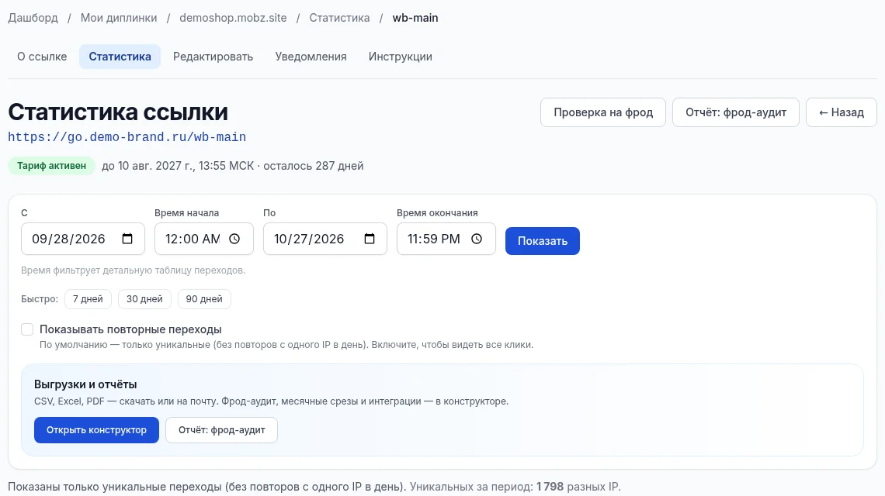Click the start time field 12:00 AM
Viewport: 885px width, 496px height.
pyautogui.click(x=203, y=239)
